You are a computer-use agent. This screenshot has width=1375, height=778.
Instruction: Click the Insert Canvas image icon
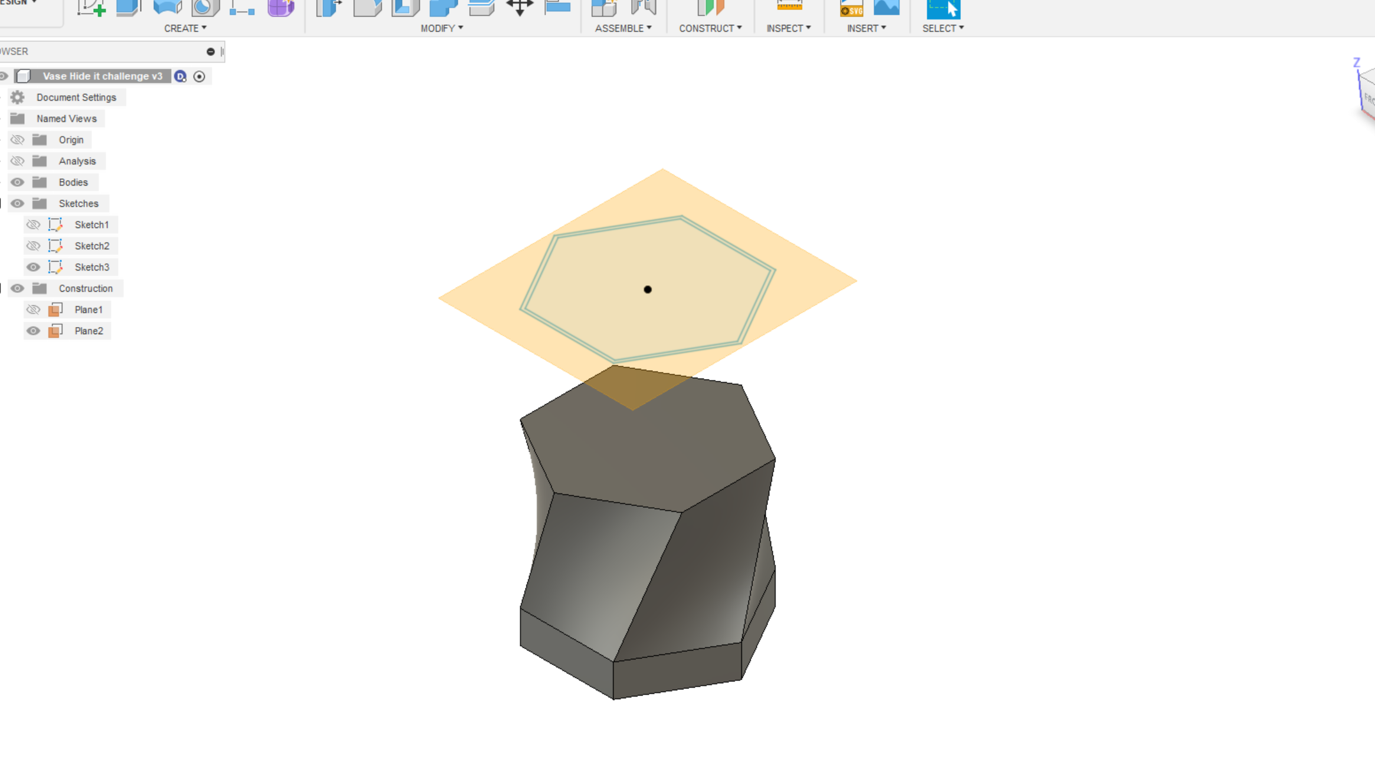(x=887, y=7)
